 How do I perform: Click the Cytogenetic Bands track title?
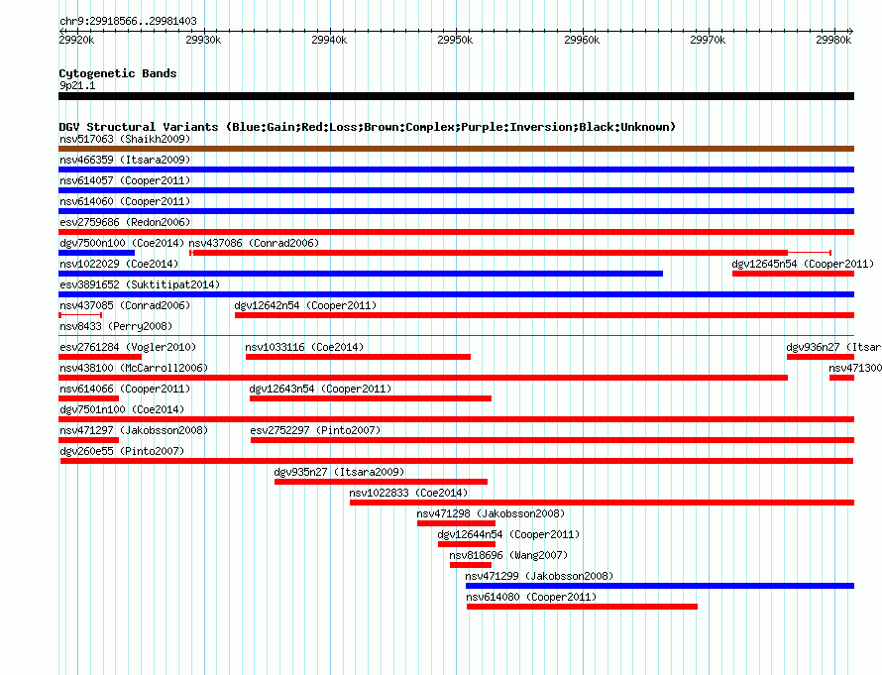click(x=118, y=73)
